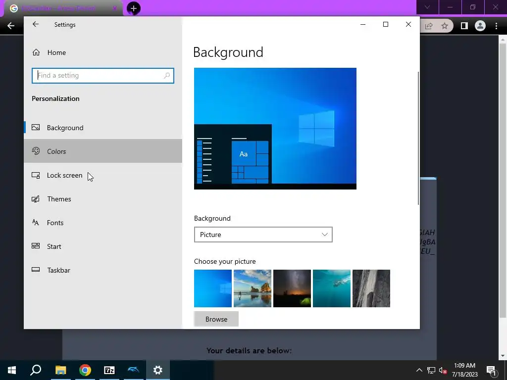This screenshot has width=507, height=380.
Task: Open the network status tray icon
Action: [x=431, y=370]
